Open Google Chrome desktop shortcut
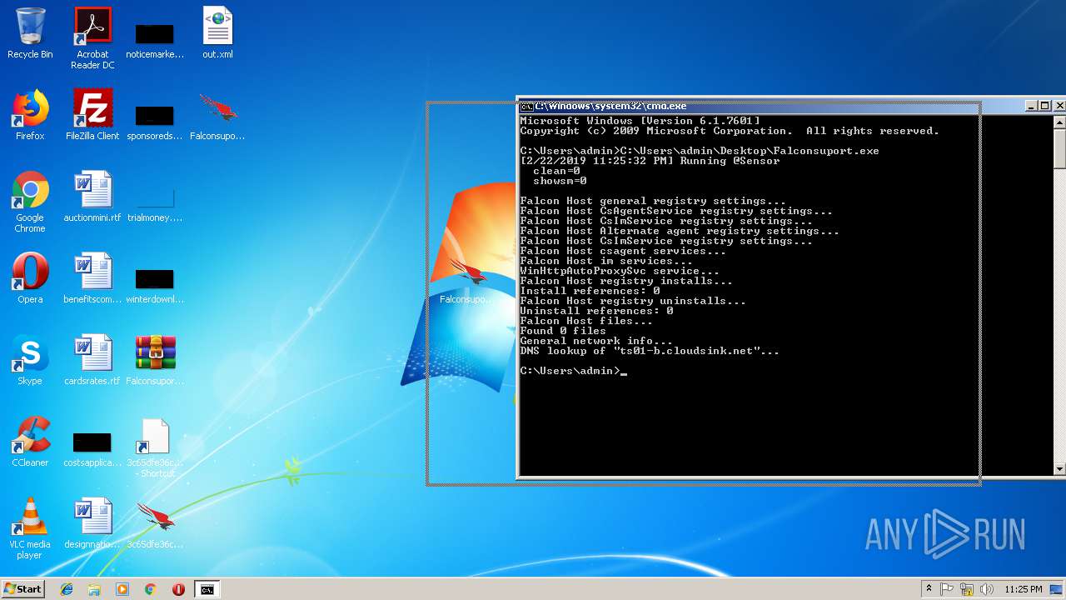The width and height of the screenshot is (1066, 600). [30, 202]
